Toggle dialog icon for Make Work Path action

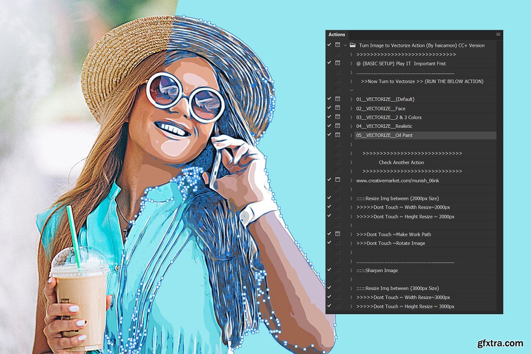point(337,234)
